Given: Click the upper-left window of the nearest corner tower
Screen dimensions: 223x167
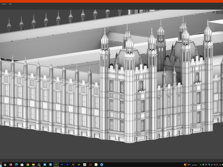Looking at the screenshot, I should click(x=111, y=85).
